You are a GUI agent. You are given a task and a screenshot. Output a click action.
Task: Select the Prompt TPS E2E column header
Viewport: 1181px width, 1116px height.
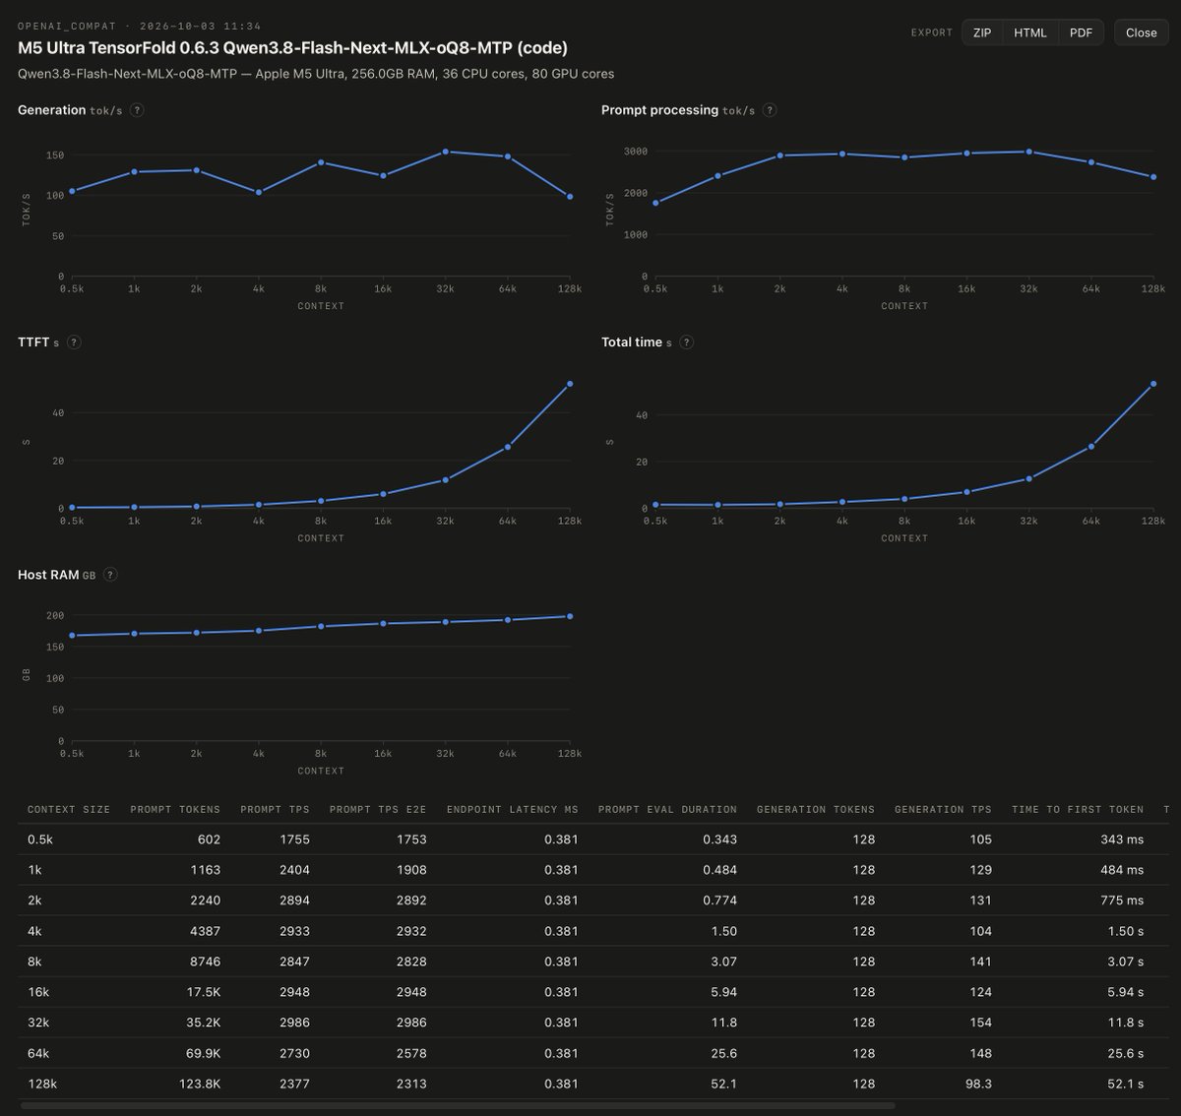point(378,809)
